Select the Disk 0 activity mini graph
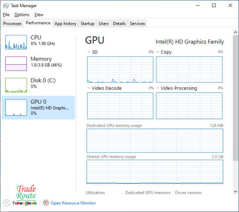Screen dimensions: 239x212 pos(16,85)
